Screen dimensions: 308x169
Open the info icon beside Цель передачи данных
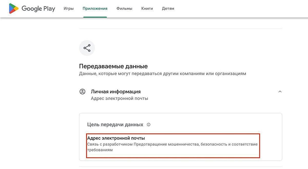149,125
